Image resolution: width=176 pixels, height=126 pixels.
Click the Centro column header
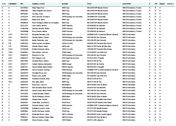pos(89,4)
